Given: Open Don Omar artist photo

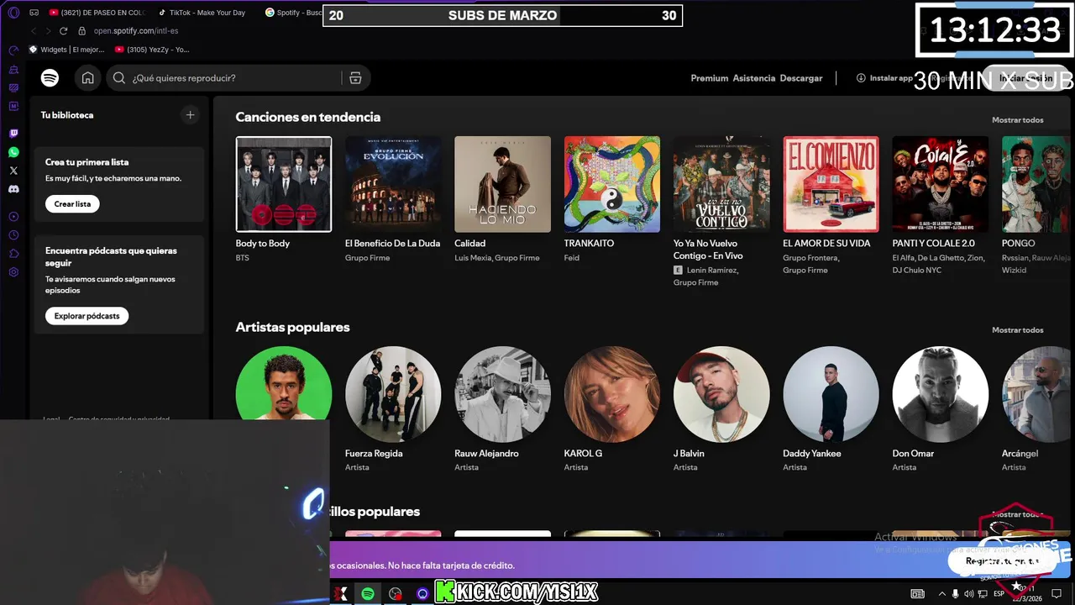Looking at the screenshot, I should [x=941, y=394].
